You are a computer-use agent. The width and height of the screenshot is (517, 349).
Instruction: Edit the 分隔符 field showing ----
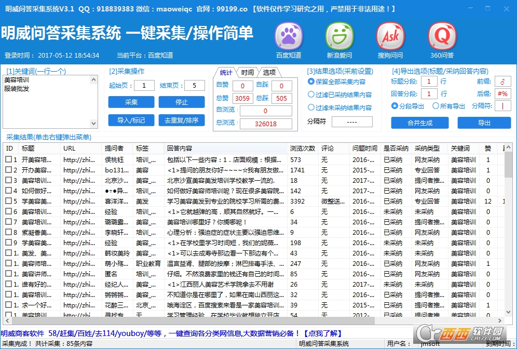coord(352,122)
